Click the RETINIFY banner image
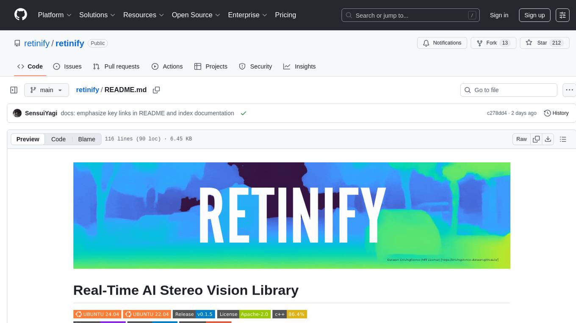This screenshot has height=323, width=576. [x=292, y=216]
